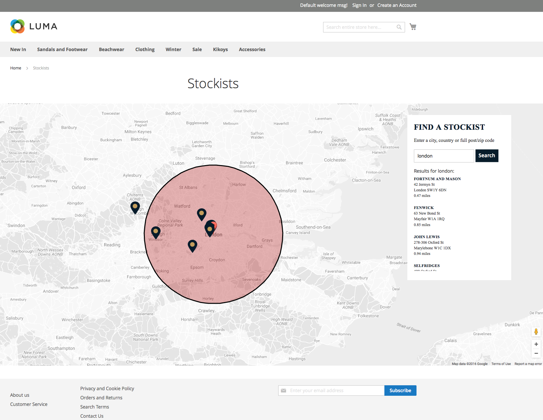Open Street View pegman on map
The height and width of the screenshot is (420, 543).
pyautogui.click(x=536, y=332)
